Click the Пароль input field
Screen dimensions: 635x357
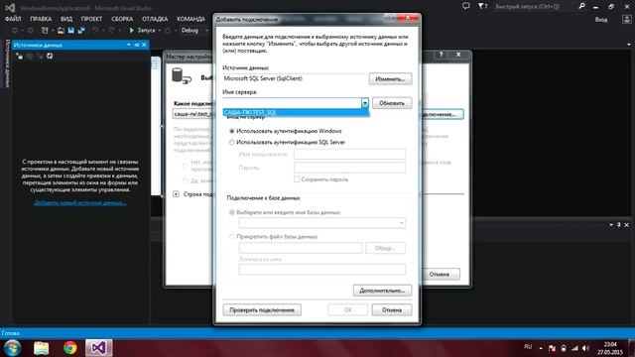pos(349,168)
